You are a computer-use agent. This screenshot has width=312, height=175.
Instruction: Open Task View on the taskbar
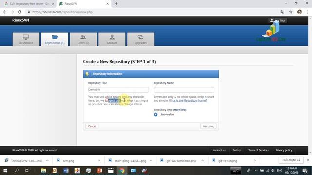coord(27,171)
